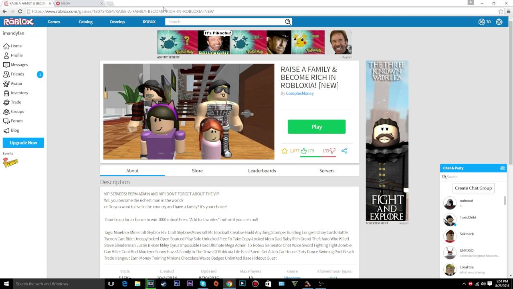
Task: Open ROBUX in the top navigation
Action: tap(149, 22)
